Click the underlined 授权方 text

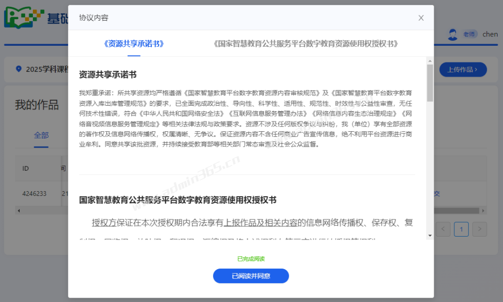tap(104, 222)
